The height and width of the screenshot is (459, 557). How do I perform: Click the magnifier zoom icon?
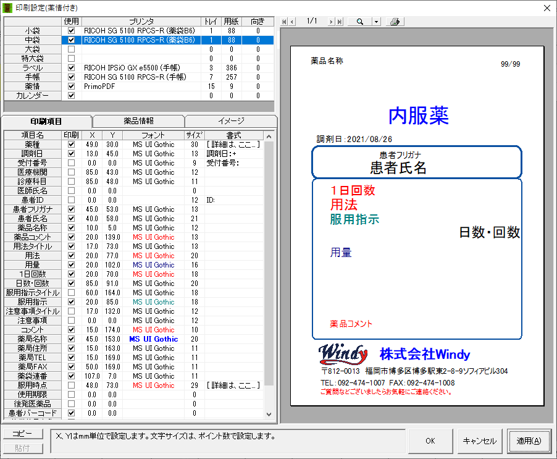359,22
